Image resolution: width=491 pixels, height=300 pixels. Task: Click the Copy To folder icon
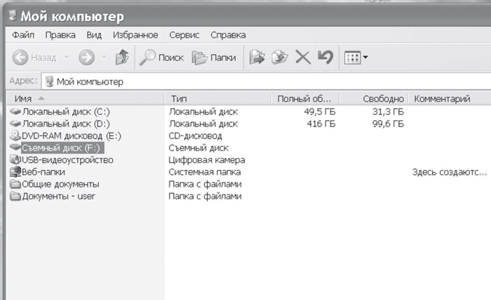click(x=279, y=57)
